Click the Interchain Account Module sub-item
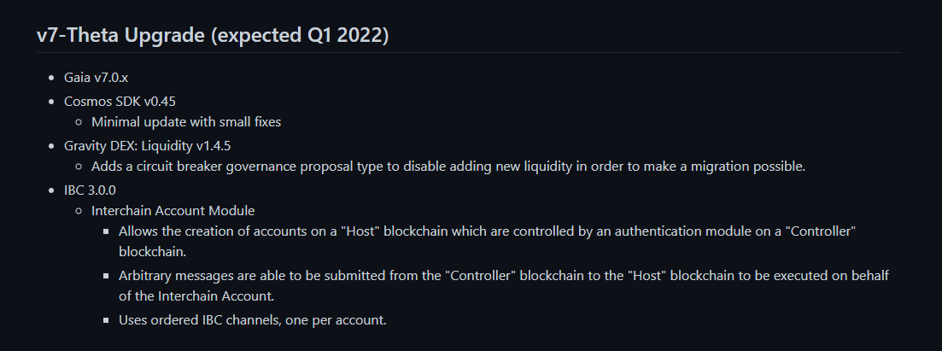Screen dimensions: 942x351 pos(173,211)
